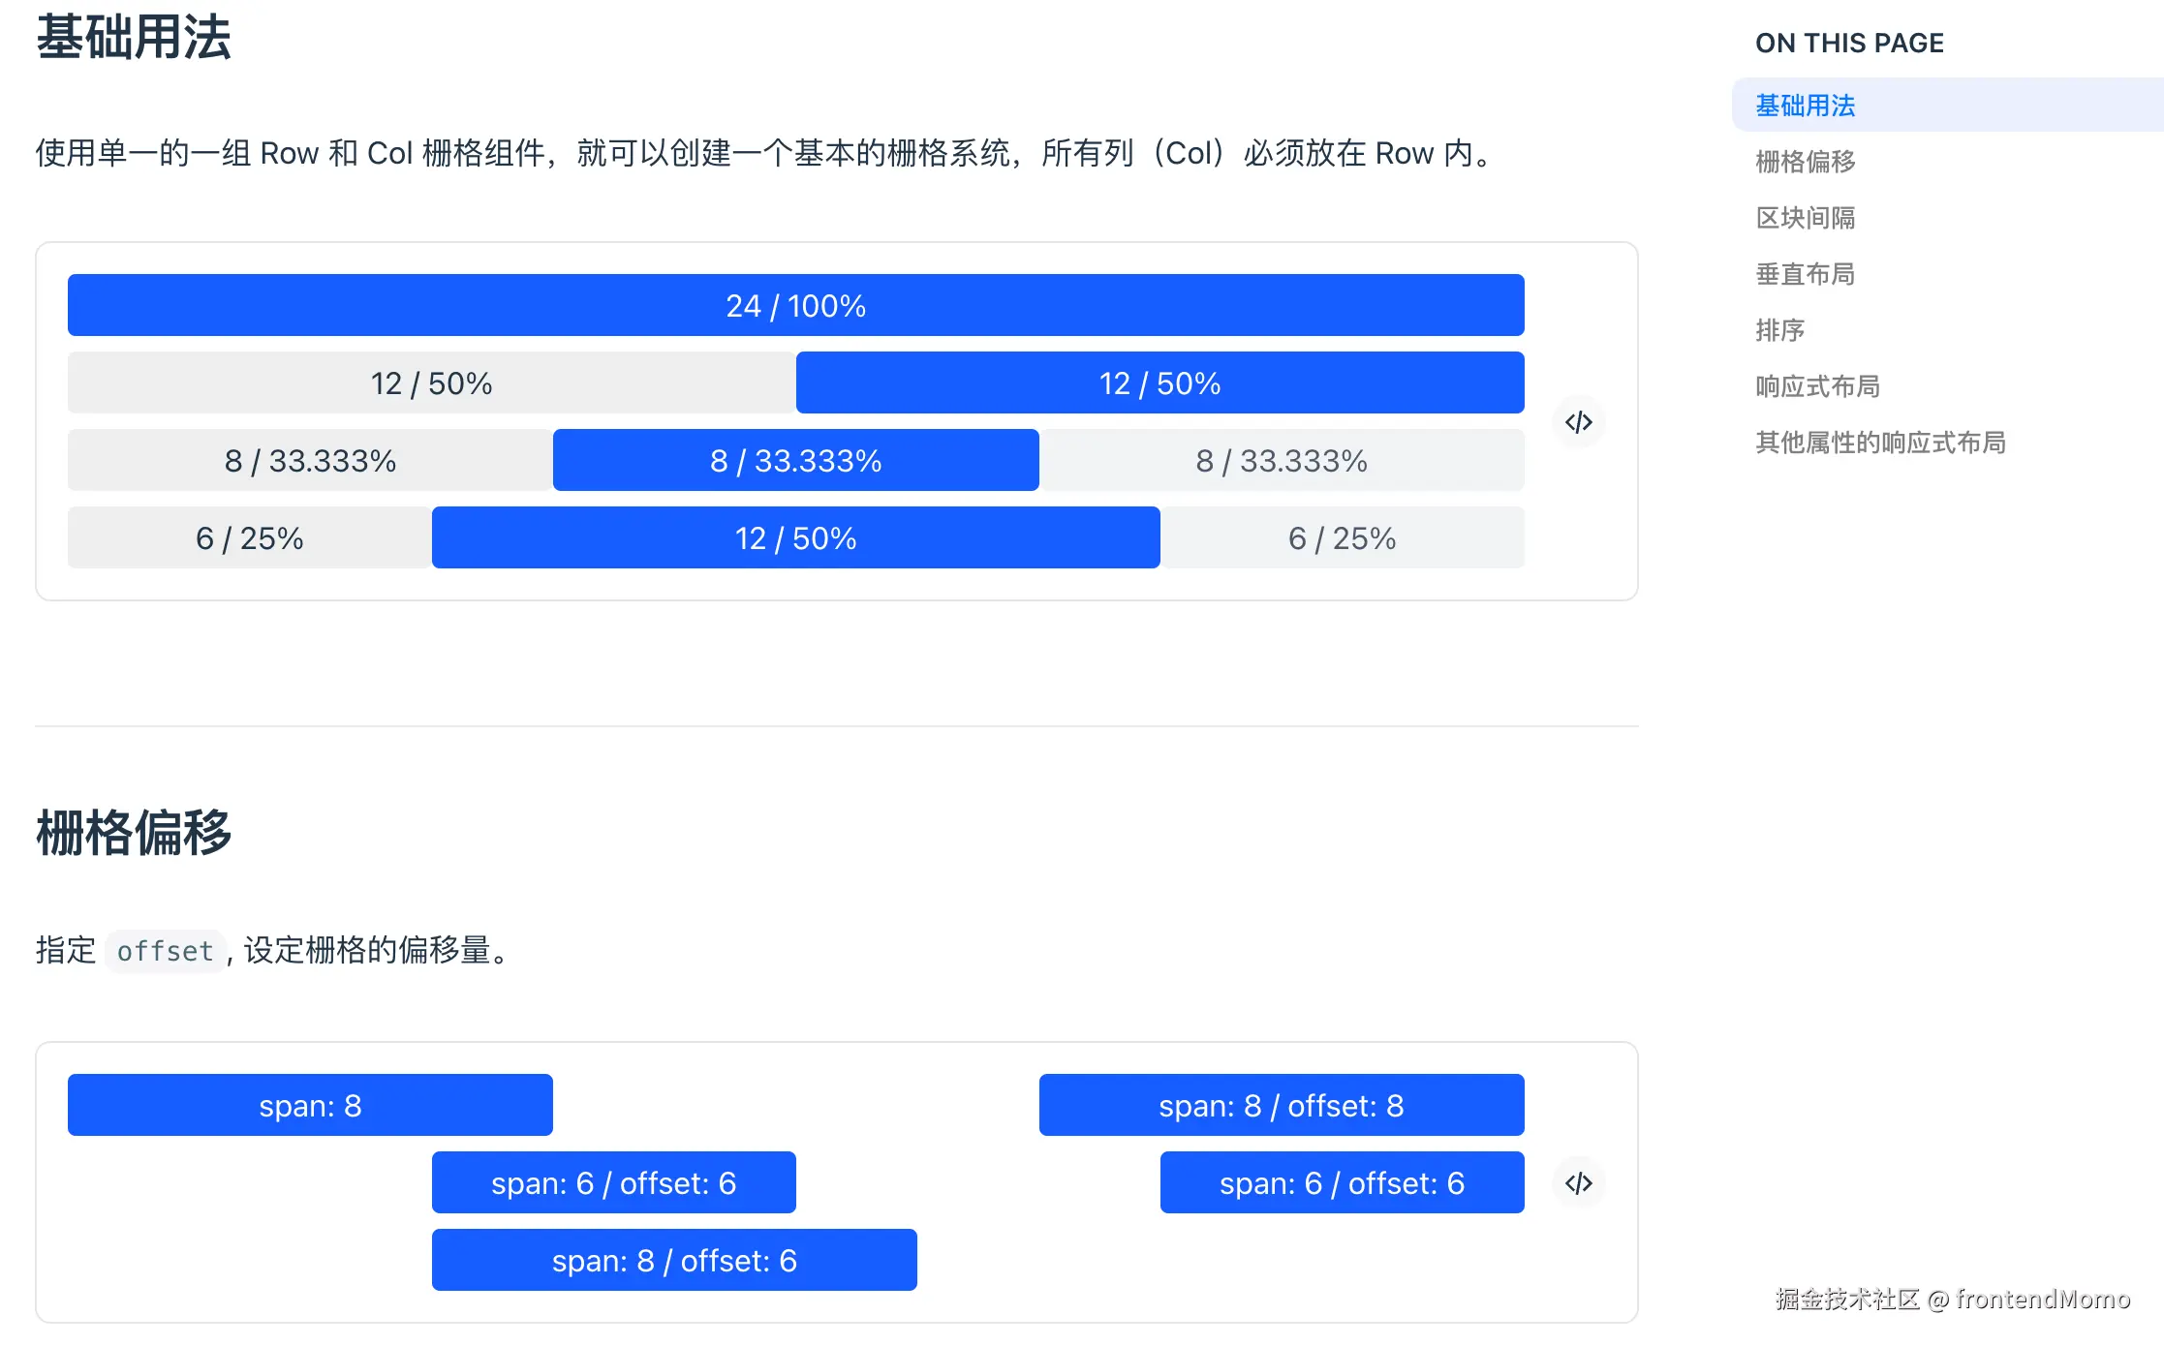The image size is (2164, 1346).
Task: Go to 栅格偏移 section link
Action: [1805, 162]
